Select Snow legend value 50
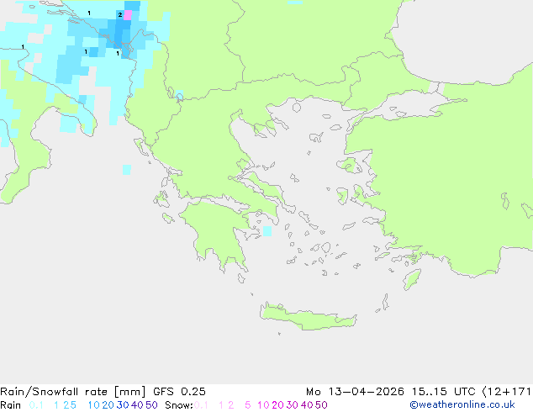This screenshot has width=533, height=412. (322, 405)
